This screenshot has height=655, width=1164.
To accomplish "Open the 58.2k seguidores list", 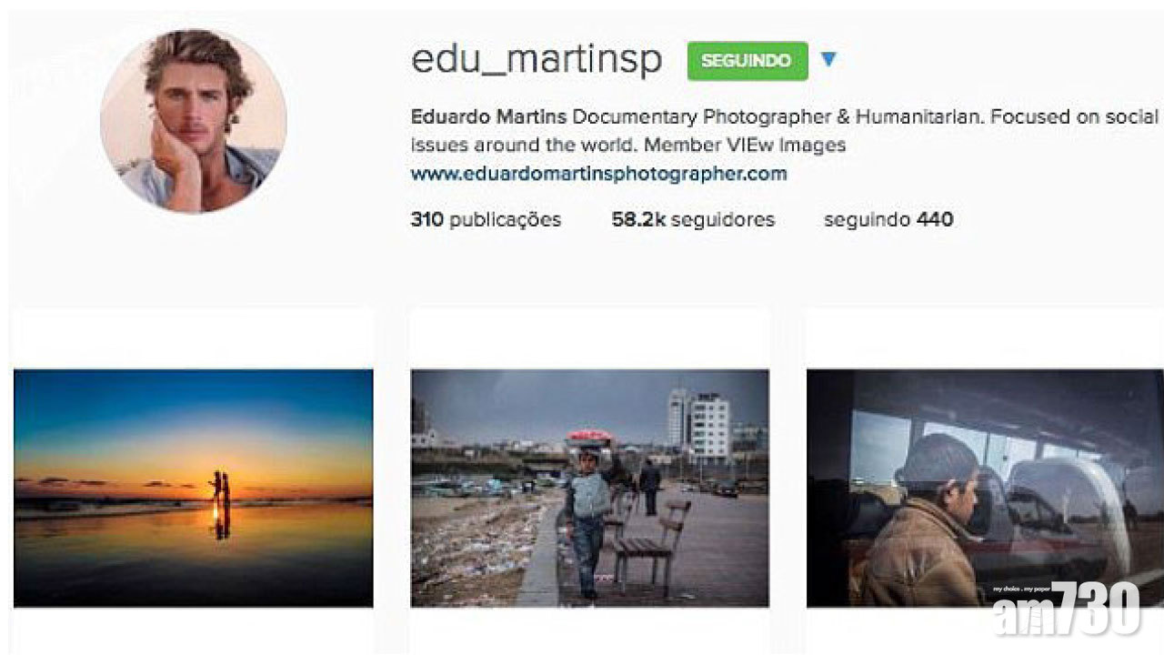I will pyautogui.click(x=693, y=219).
